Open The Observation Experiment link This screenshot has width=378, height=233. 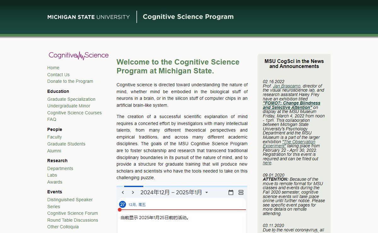(x=289, y=144)
